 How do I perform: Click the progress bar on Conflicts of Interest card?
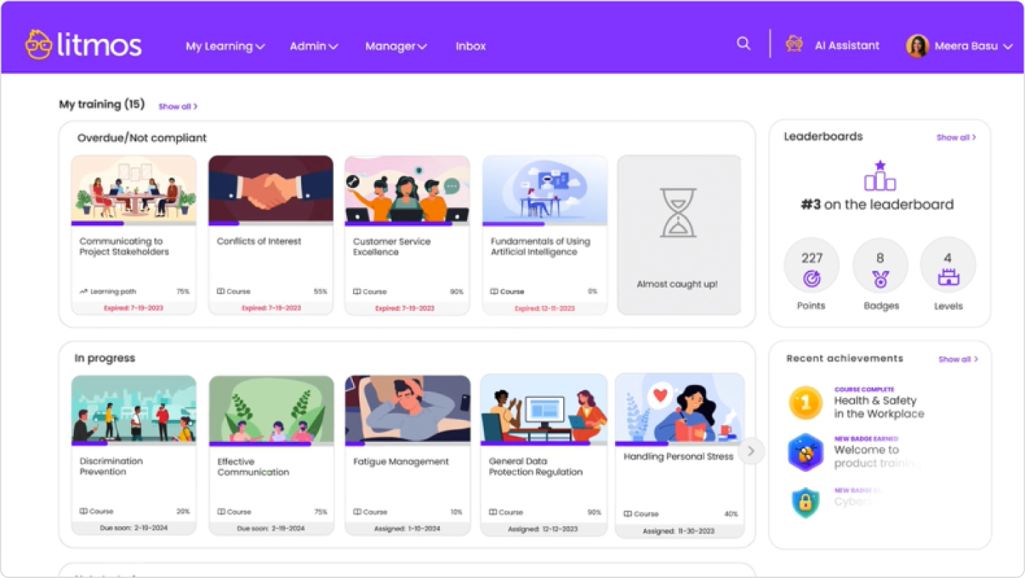point(270,223)
